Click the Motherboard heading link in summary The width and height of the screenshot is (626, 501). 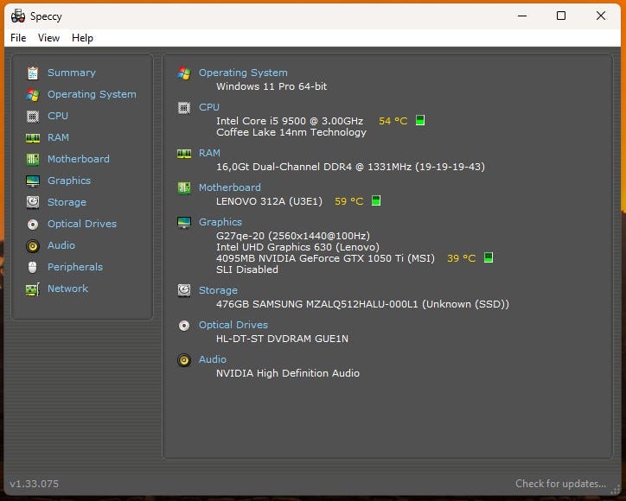pyautogui.click(x=229, y=187)
